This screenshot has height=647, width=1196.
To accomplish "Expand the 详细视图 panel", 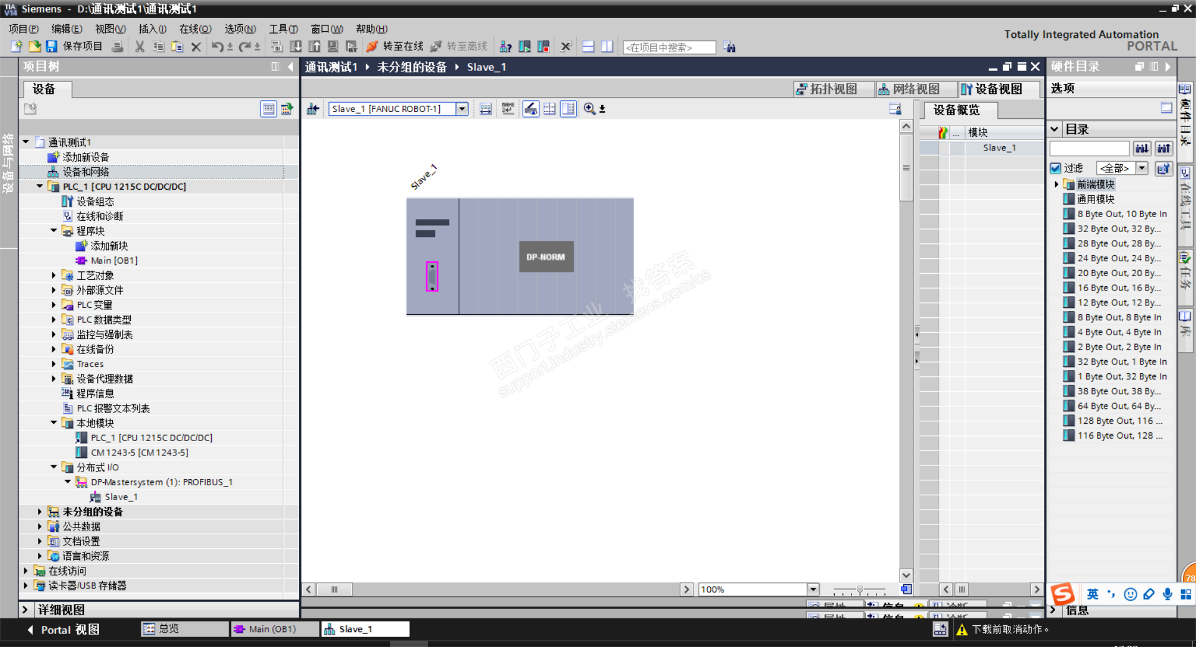I will 25,610.
